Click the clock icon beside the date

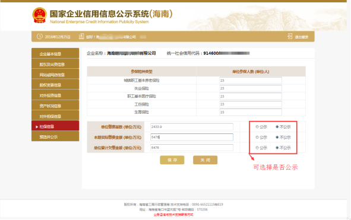[40, 36]
